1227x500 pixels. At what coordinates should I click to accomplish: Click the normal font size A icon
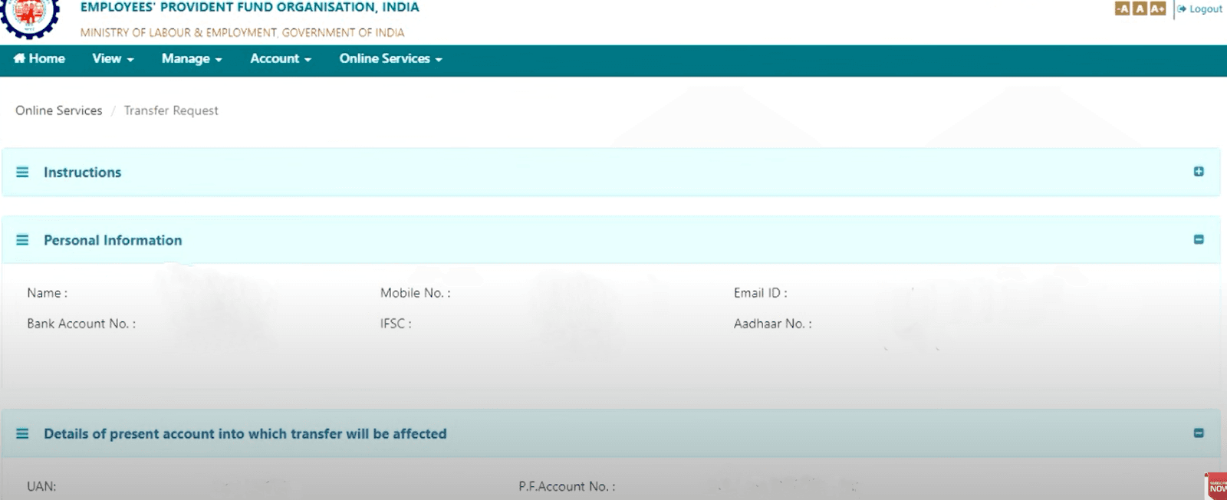pos(1140,8)
